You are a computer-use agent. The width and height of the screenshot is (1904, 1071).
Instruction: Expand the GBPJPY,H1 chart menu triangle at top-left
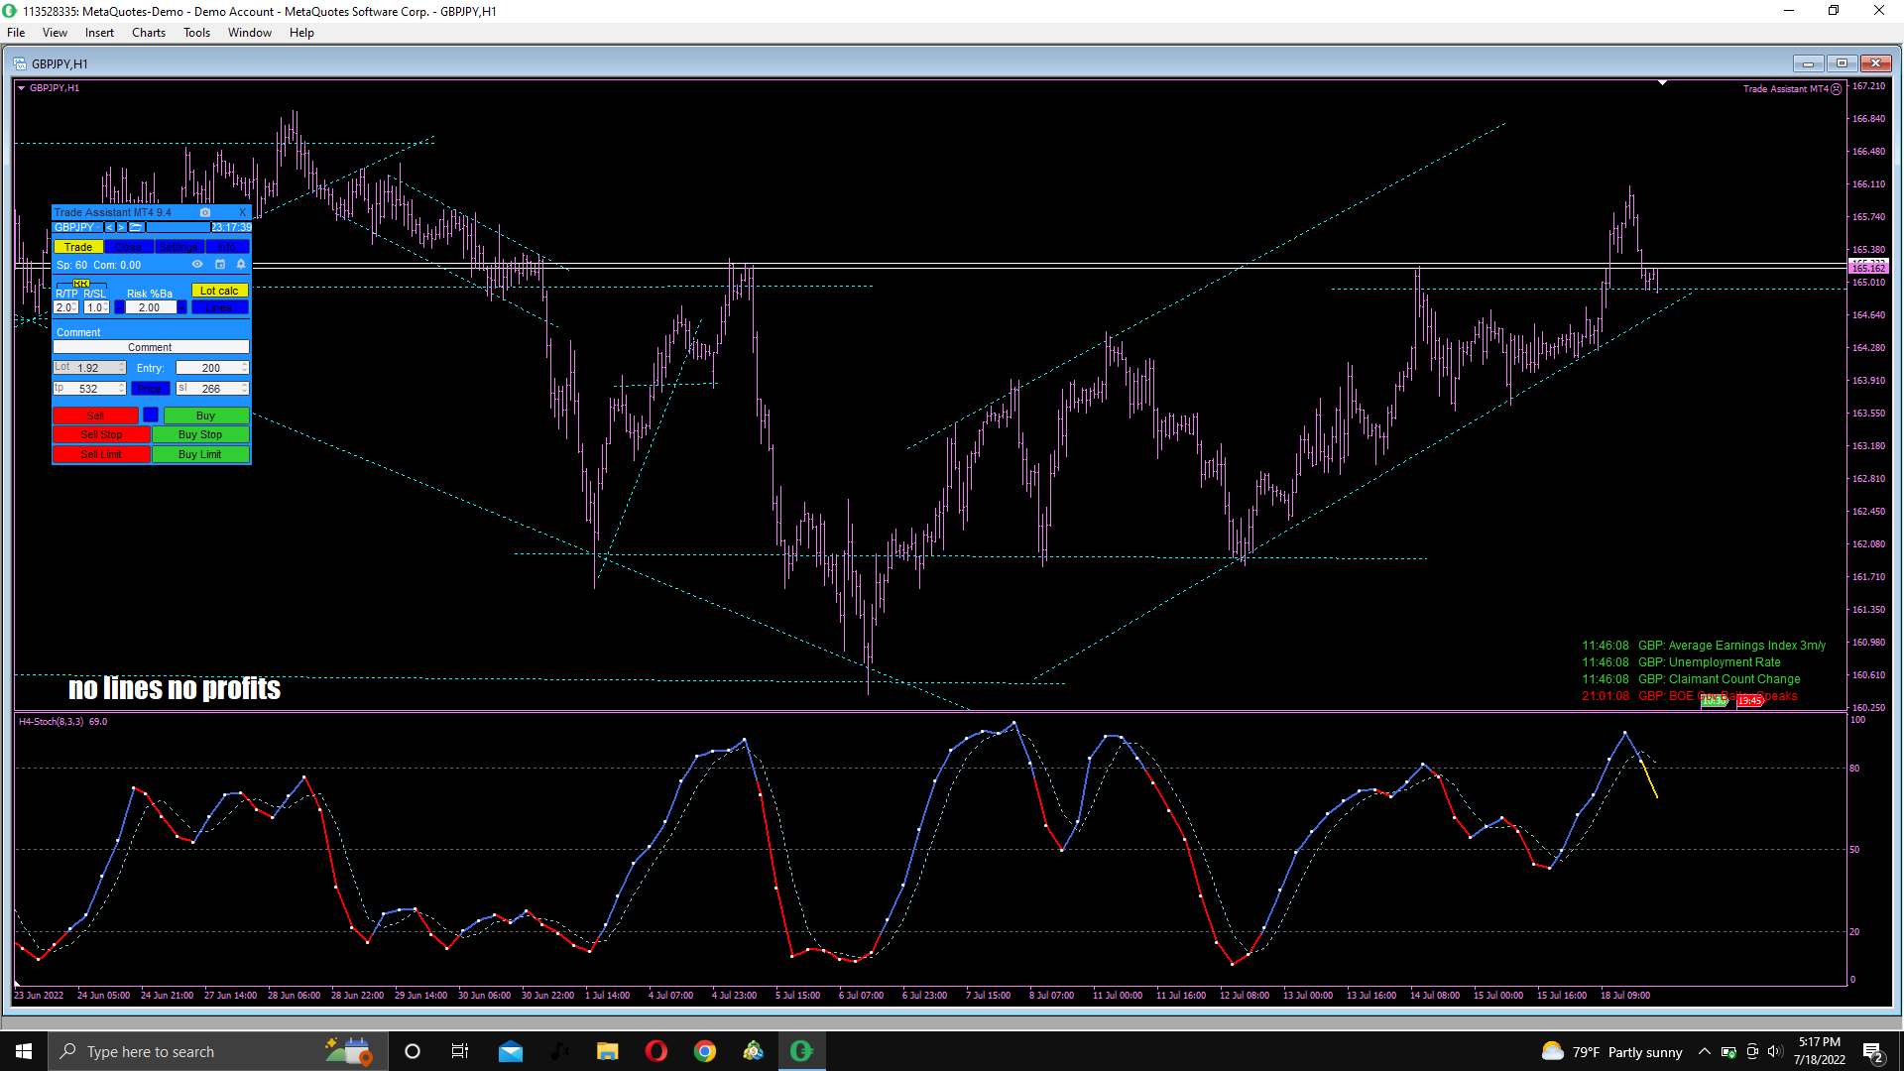pyautogui.click(x=22, y=88)
